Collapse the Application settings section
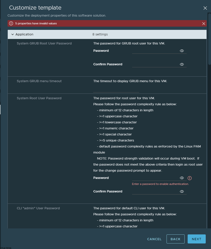 13,34
